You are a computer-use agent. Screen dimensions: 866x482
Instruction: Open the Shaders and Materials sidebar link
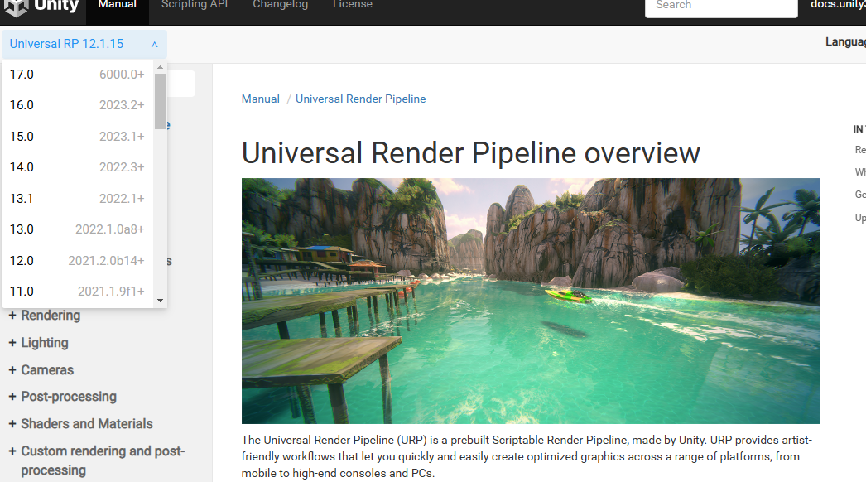[x=87, y=424]
